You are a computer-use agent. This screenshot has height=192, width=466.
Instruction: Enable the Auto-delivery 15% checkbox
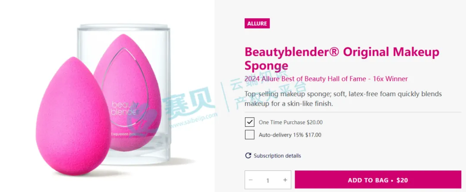249,135
